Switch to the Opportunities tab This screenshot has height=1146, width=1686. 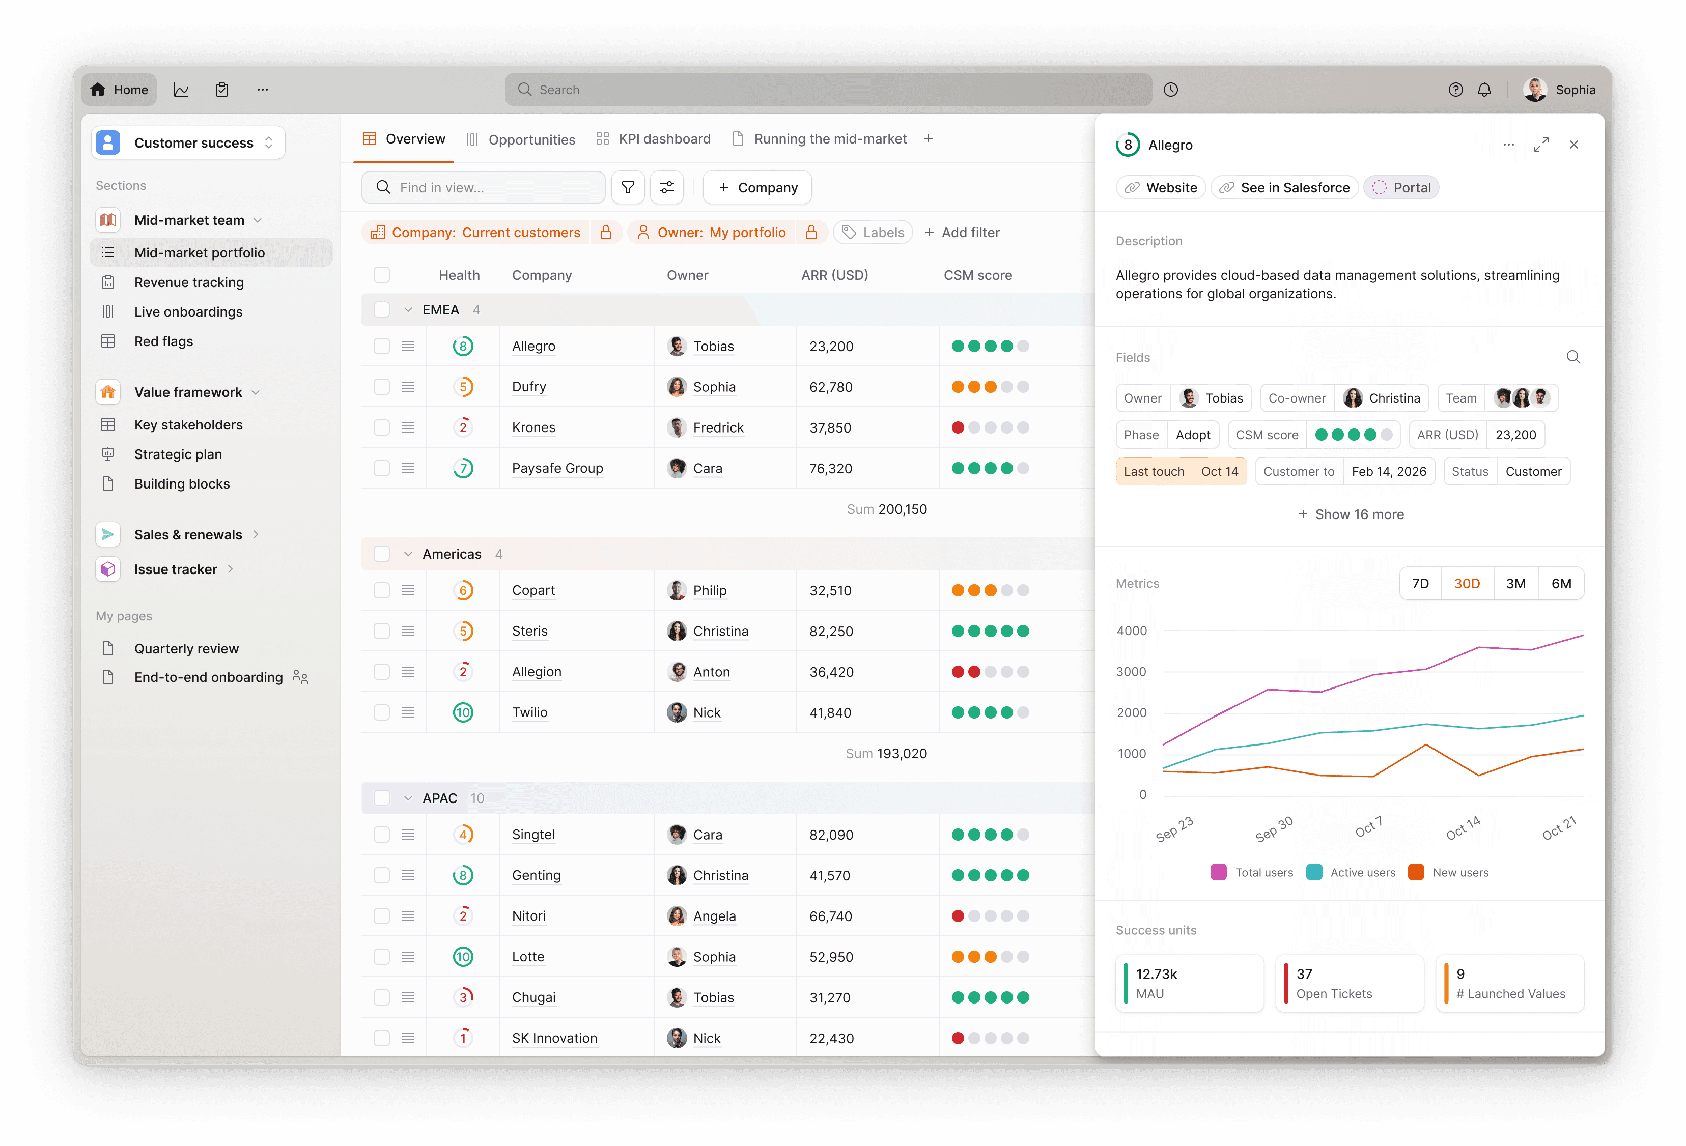(532, 138)
